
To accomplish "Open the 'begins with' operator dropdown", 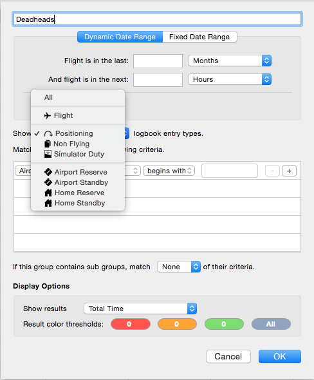I will [169, 171].
